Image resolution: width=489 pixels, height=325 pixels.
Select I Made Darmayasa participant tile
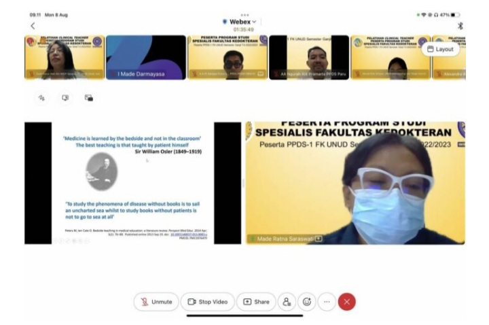pyautogui.click(x=146, y=58)
